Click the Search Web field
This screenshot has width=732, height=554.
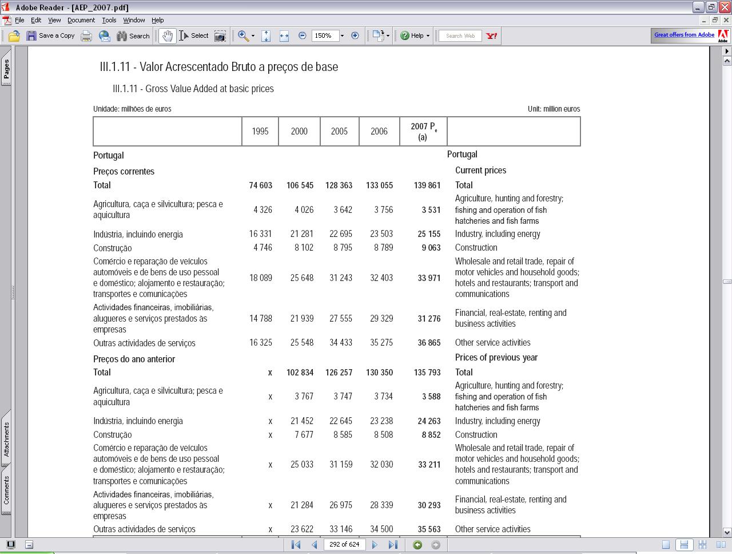460,35
